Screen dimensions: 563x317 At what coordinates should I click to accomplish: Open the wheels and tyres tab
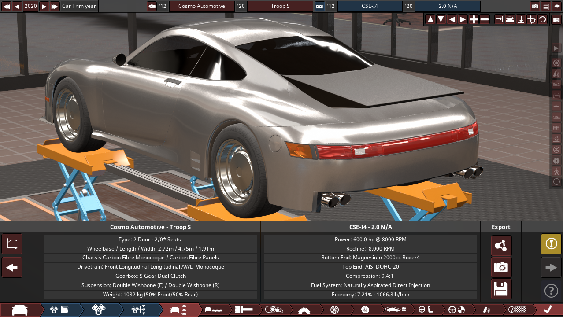[334, 310]
